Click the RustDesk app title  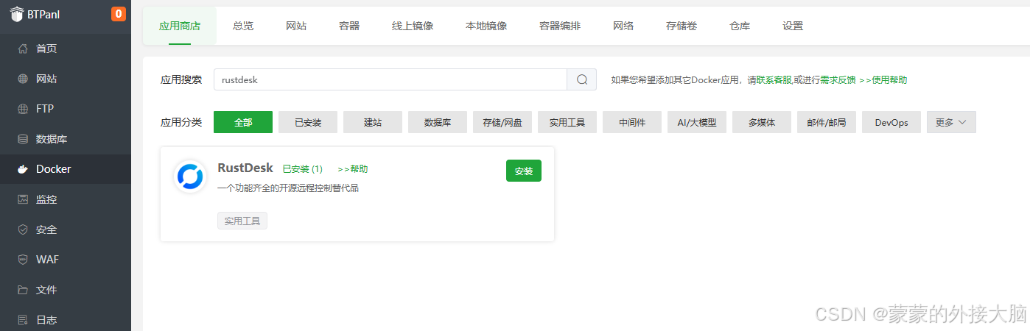(x=245, y=168)
